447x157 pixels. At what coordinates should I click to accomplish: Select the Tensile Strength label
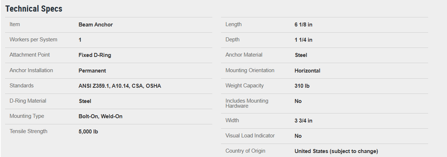(x=28, y=131)
